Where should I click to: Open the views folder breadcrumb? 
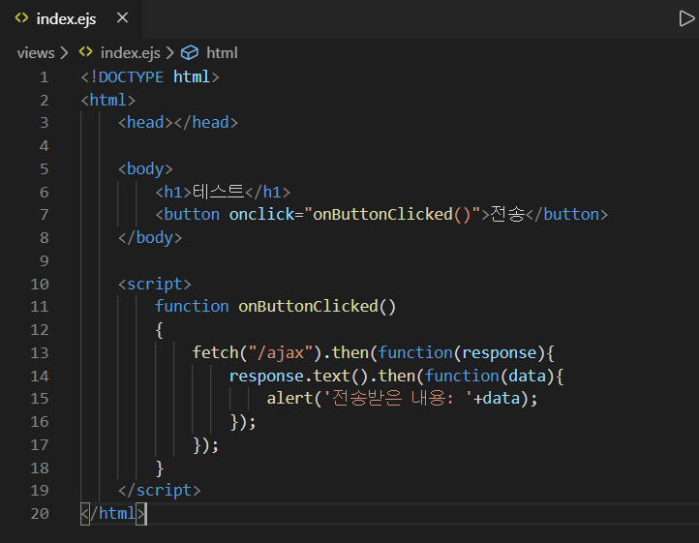[36, 52]
